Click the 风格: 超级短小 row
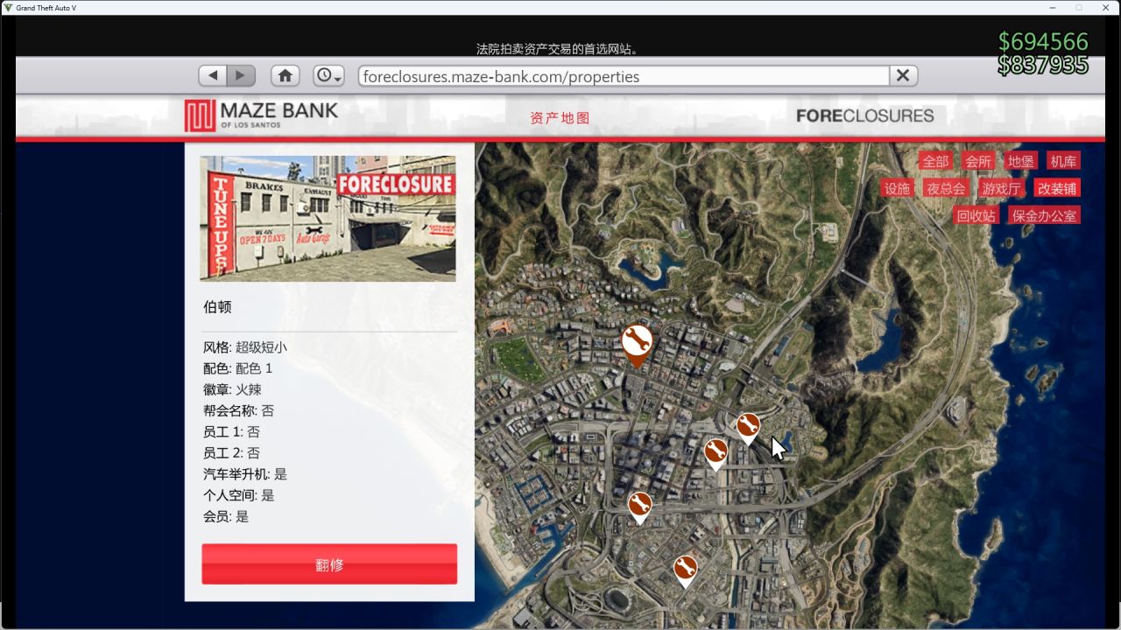Image resolution: width=1121 pixels, height=630 pixels. (x=245, y=347)
